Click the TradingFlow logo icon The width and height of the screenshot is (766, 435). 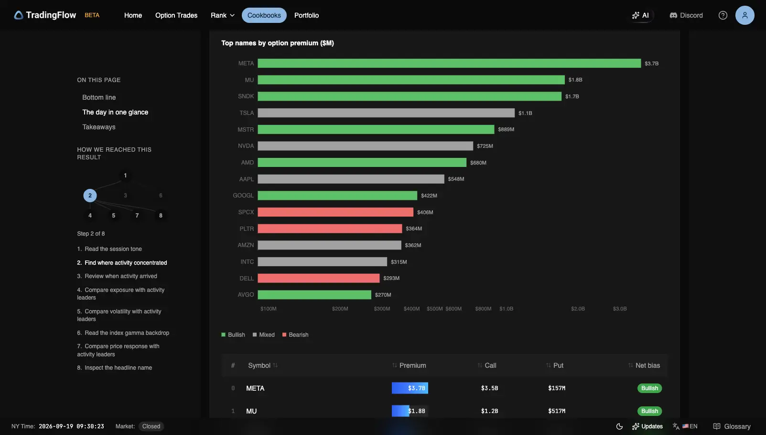click(19, 15)
